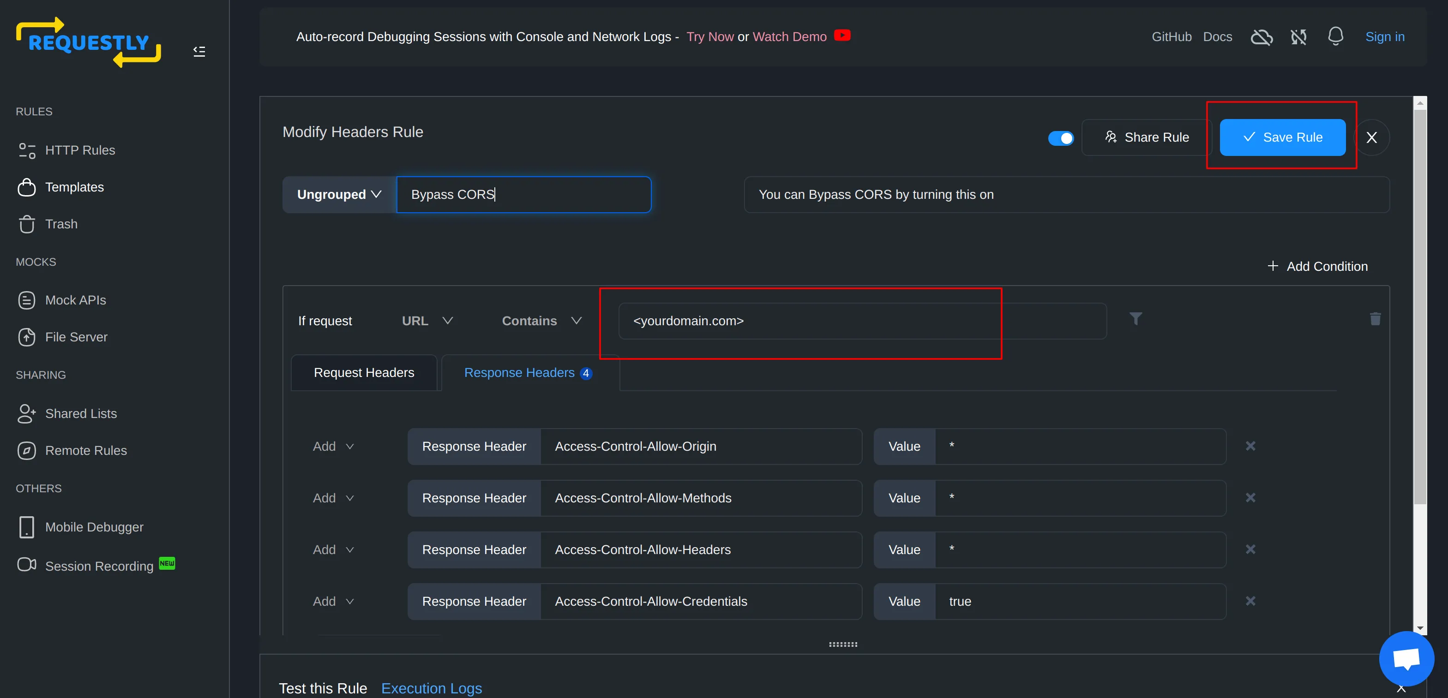Click the Mock APIs sidebar icon
This screenshot has width=1448, height=698.
click(26, 300)
